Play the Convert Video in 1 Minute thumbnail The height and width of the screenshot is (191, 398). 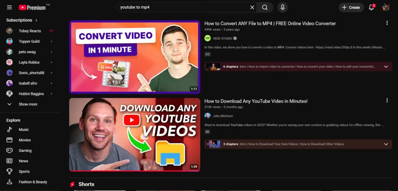point(134,57)
